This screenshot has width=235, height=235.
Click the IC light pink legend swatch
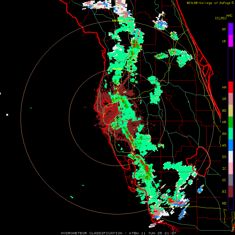[231, 168]
